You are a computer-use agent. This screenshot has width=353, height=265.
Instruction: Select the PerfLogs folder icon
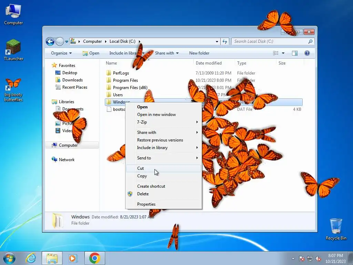tap(109, 73)
